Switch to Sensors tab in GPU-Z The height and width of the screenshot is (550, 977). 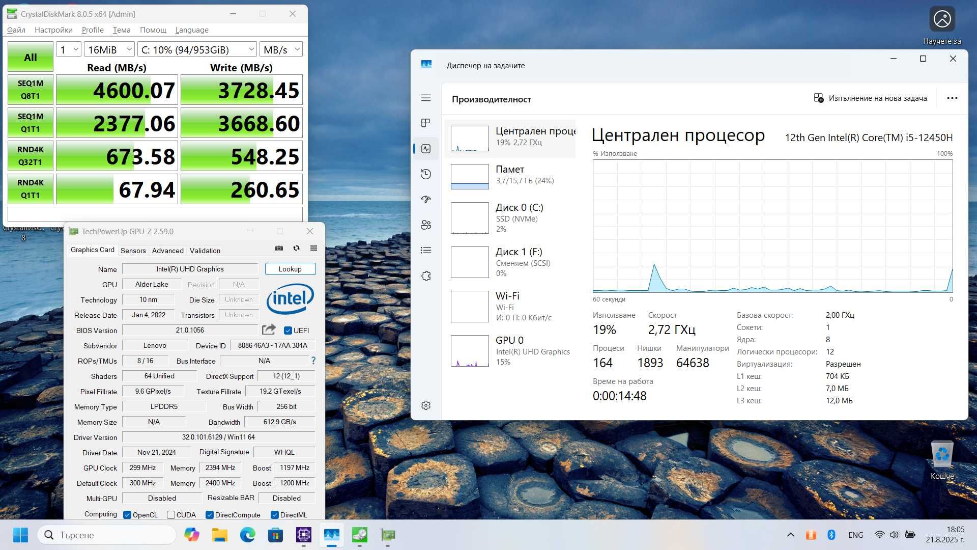click(x=133, y=251)
